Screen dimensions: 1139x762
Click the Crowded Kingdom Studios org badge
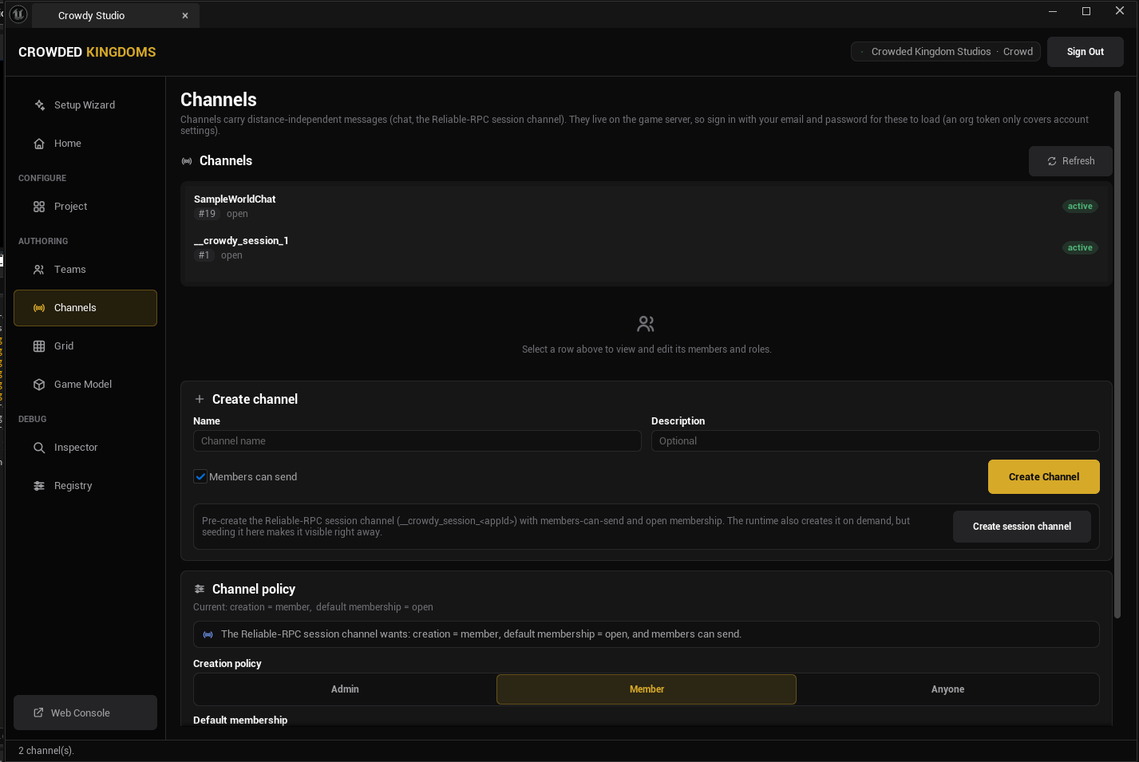[x=946, y=52]
